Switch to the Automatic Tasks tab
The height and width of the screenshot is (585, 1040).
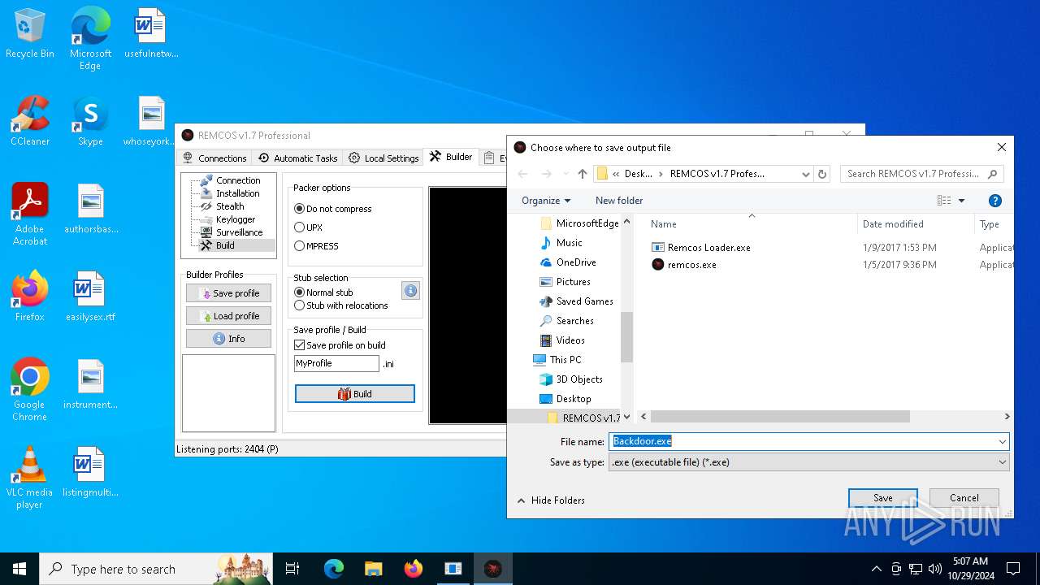click(297, 158)
